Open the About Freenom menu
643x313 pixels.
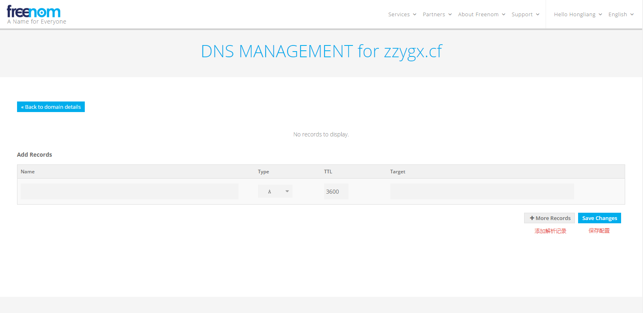point(482,14)
